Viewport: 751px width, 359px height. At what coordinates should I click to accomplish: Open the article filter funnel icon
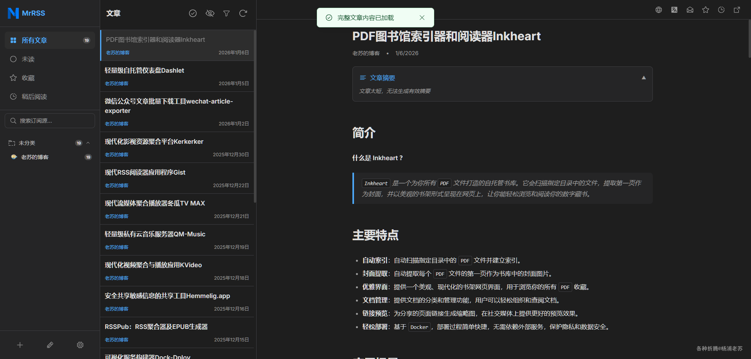[226, 13]
